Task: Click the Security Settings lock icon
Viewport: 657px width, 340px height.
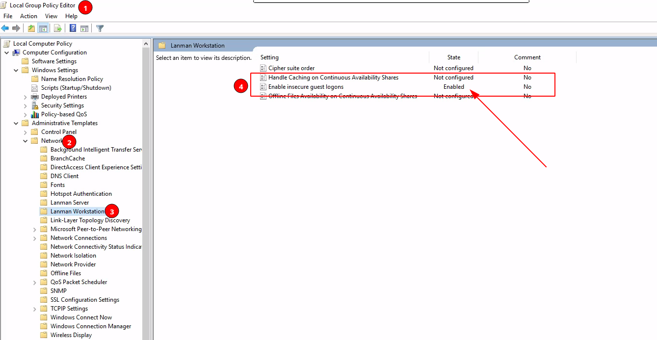Action: 35,105
